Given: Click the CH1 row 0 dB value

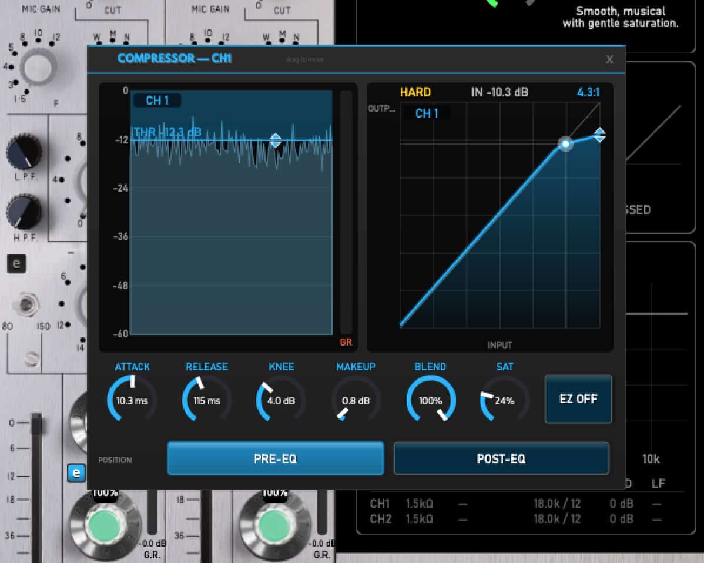Looking at the screenshot, I should coord(621,504).
